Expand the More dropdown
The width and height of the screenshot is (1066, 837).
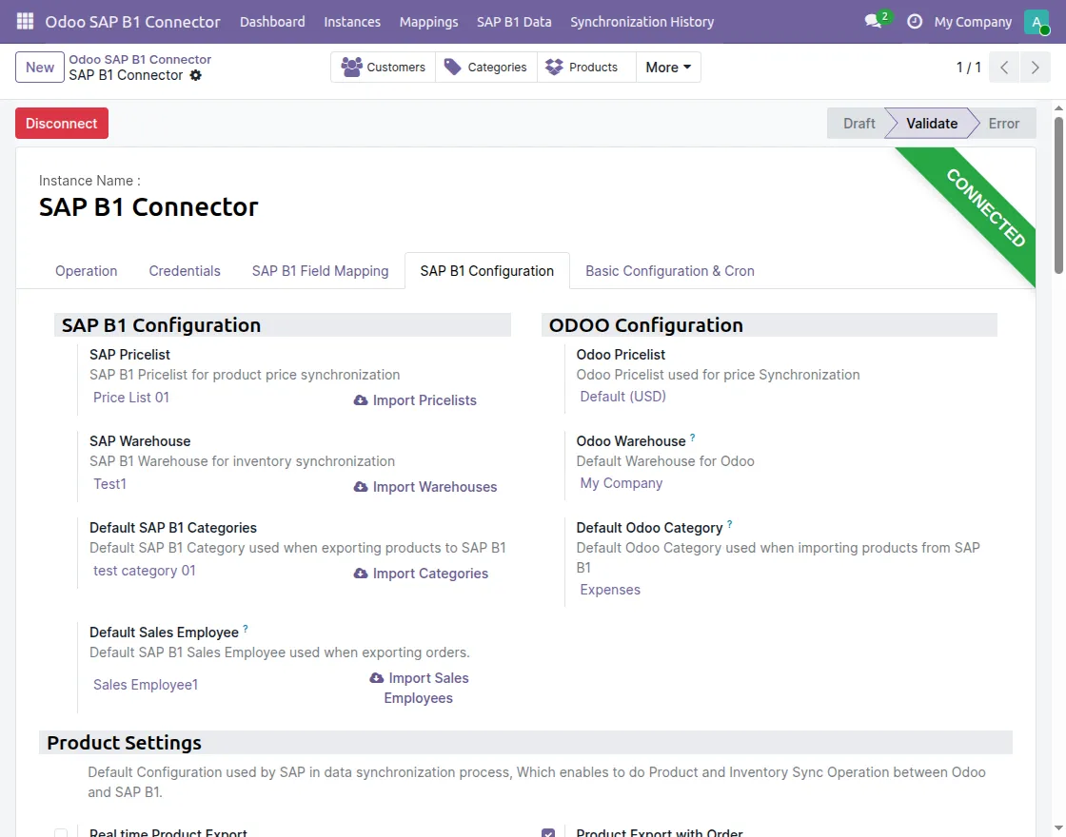[x=668, y=68]
